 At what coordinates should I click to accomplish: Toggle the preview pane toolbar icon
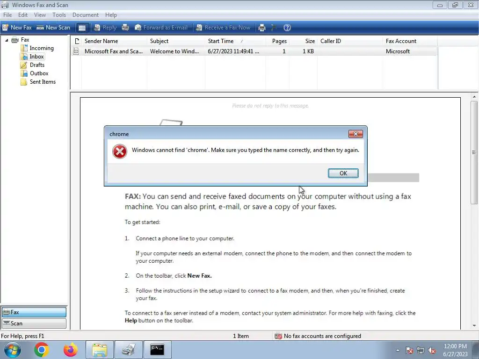click(x=82, y=28)
